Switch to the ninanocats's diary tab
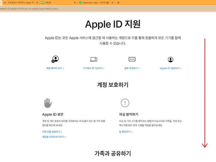The width and height of the screenshot is (216, 162). click(96, 3)
